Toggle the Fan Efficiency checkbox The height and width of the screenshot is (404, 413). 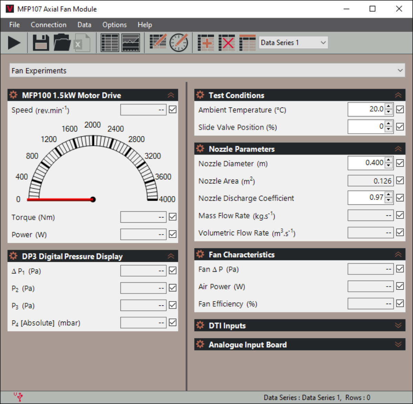coord(400,303)
